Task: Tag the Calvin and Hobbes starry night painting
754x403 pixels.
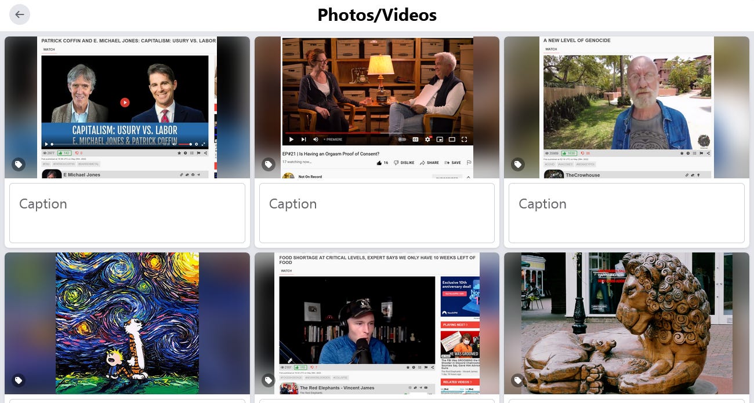Action: (x=19, y=380)
